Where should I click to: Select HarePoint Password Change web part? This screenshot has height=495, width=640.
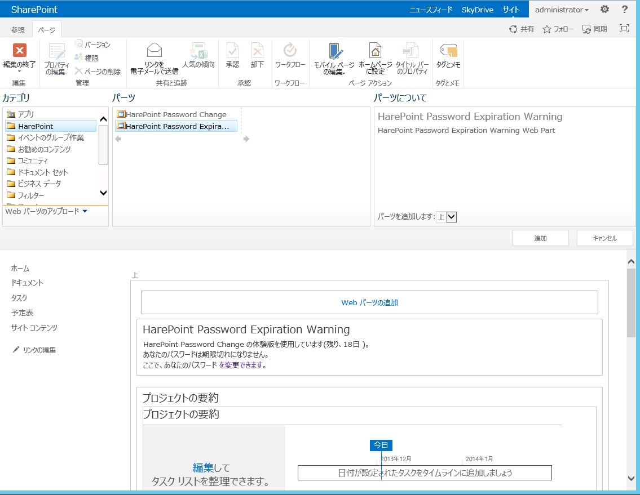point(176,114)
